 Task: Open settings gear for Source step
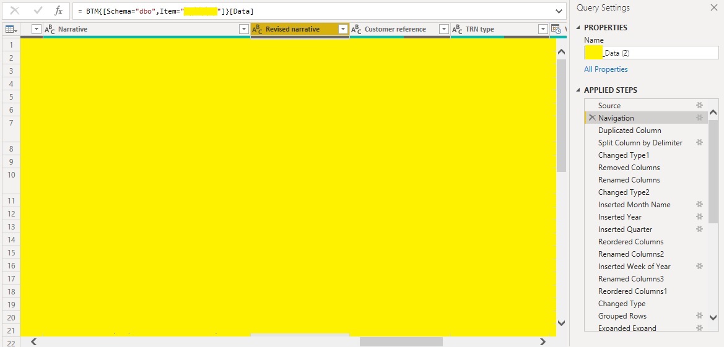pos(699,105)
